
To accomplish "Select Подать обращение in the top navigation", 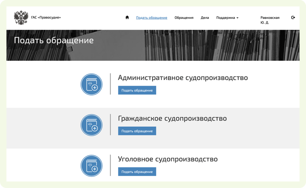I will point(152,18).
